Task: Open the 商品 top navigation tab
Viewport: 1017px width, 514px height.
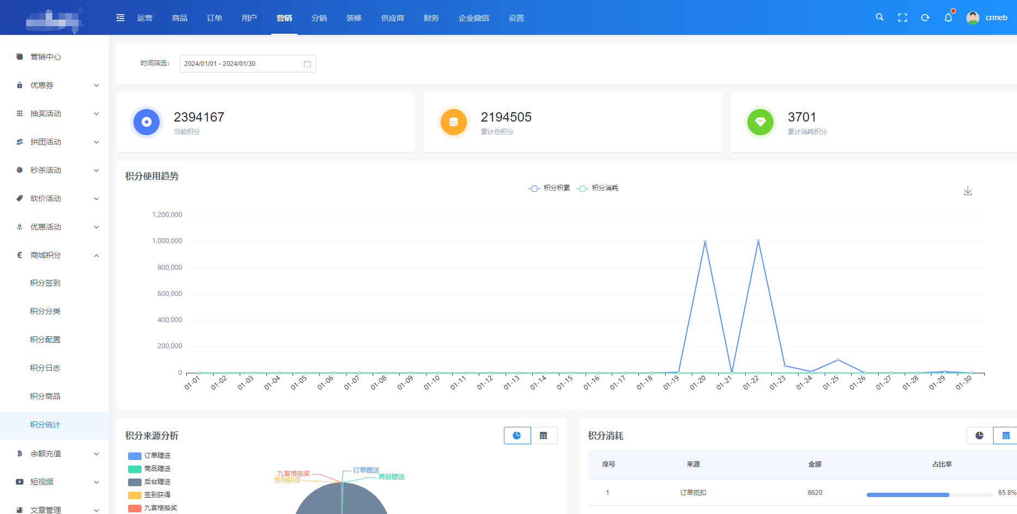Action: tap(180, 18)
